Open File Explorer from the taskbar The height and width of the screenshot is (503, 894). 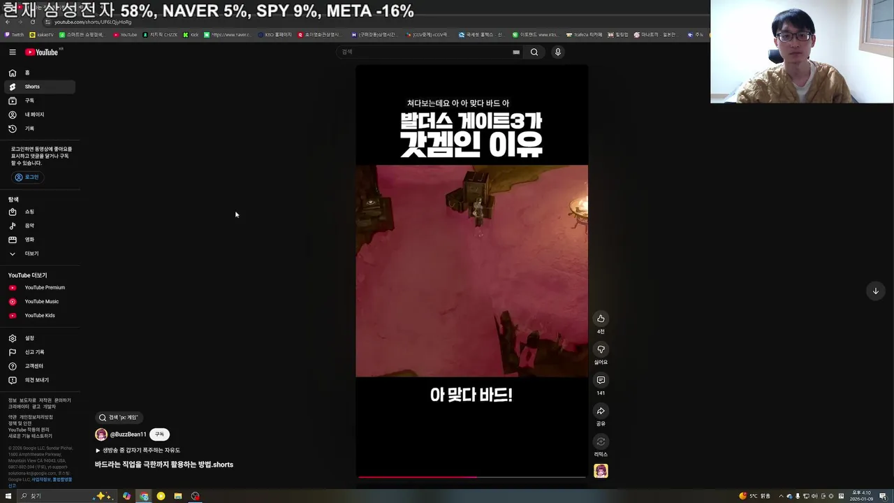pos(178,496)
